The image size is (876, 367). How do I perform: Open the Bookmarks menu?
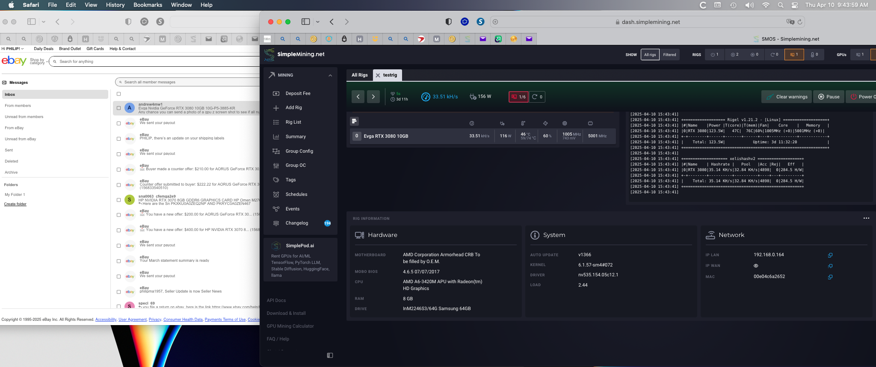click(x=148, y=5)
